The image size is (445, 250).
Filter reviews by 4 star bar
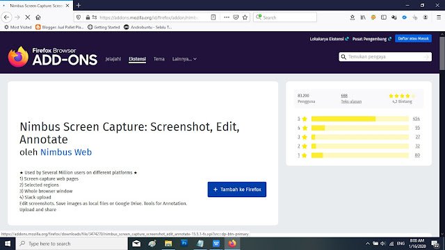(360, 128)
